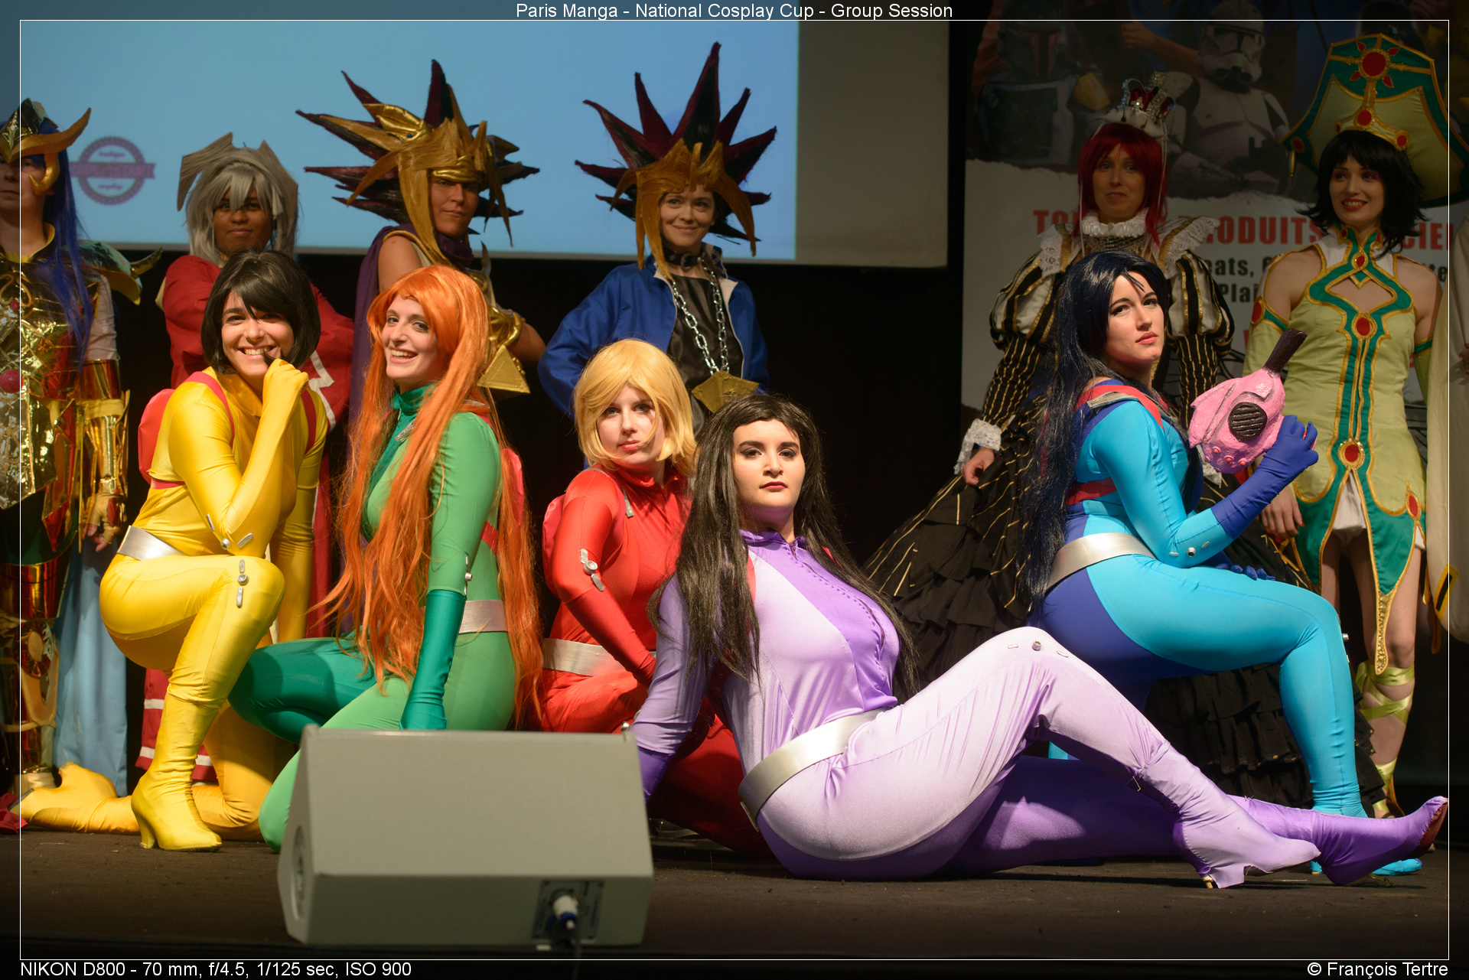Viewport: 1469px width, 980px height.
Task: Click the grey stage monitor speaker
Action: (465, 838)
